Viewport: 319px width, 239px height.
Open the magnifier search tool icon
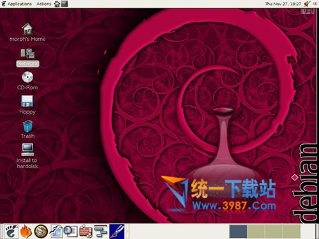click(x=71, y=231)
